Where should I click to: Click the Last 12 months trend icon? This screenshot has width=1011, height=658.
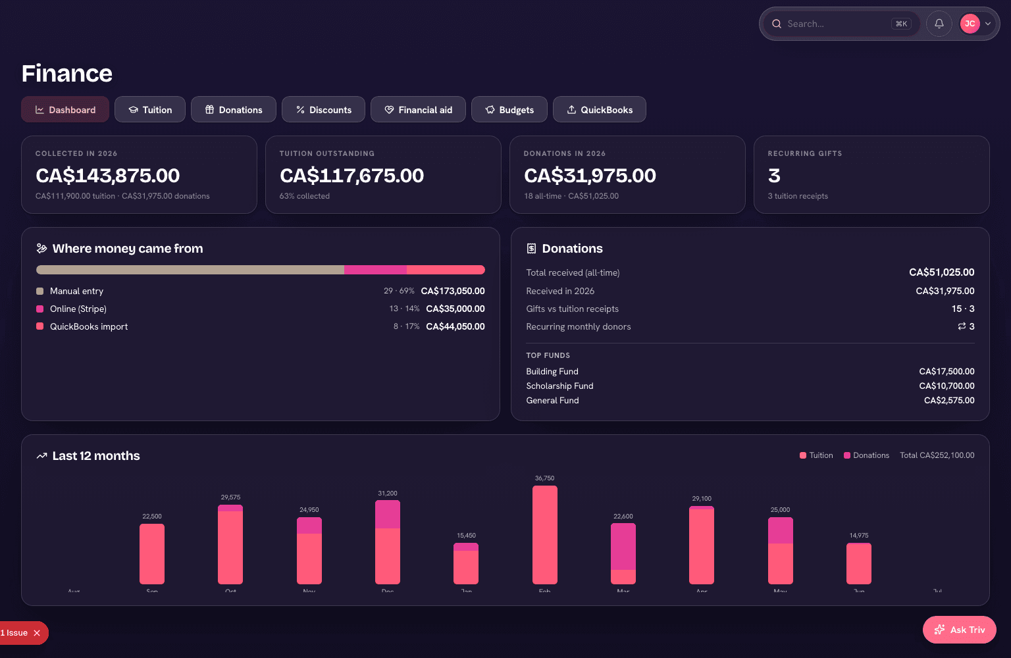[41, 456]
